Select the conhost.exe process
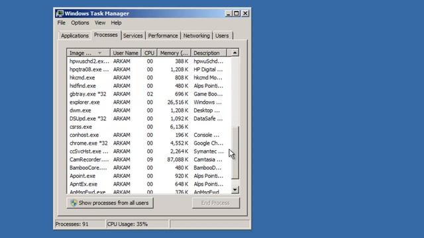Screen dimensions: 424x238 148,135
